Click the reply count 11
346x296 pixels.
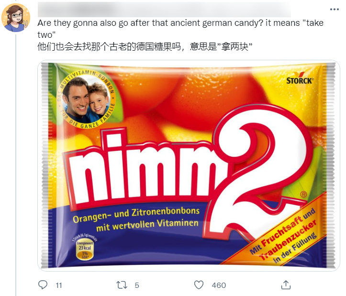coord(59,285)
